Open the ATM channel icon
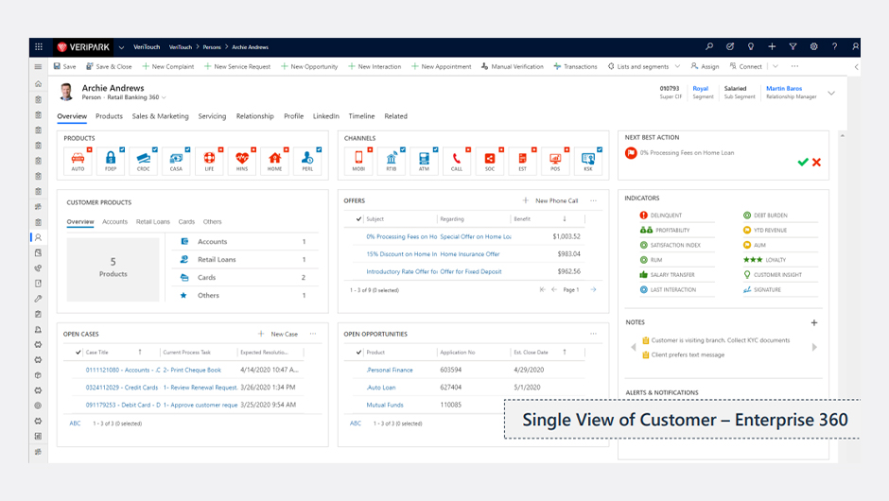The image size is (889, 501). 424,161
